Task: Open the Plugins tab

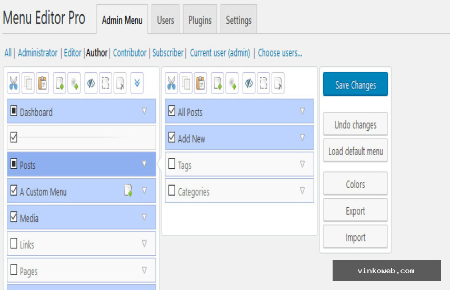Action: 200,20
